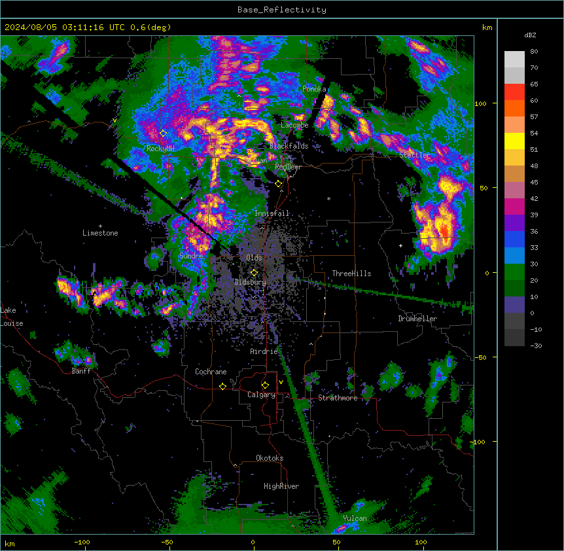
Task: Select the yellow diamond marker between Olds and Didsbury
Action: [x=254, y=273]
